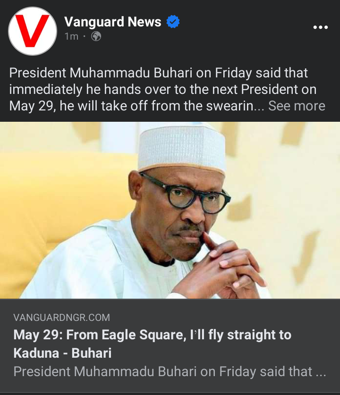Open the VANGUARDNGR.COM source domain

[62, 318]
